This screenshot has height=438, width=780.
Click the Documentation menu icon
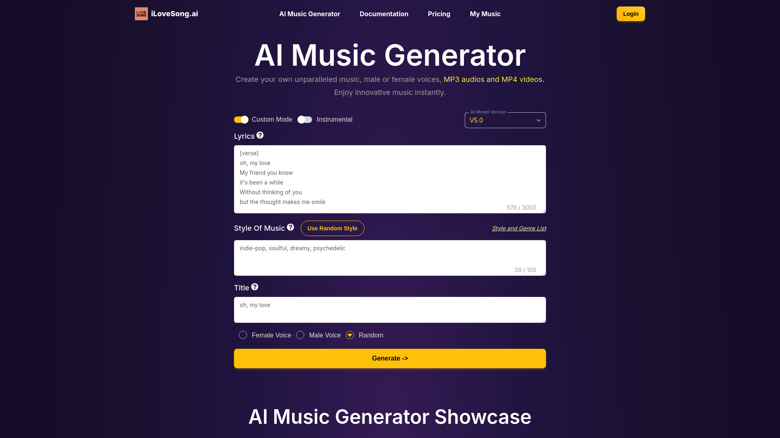coord(383,13)
